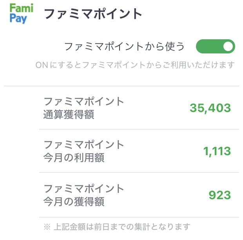Click the ※ 上記金額は前日まで note

pyautogui.click(x=117, y=227)
